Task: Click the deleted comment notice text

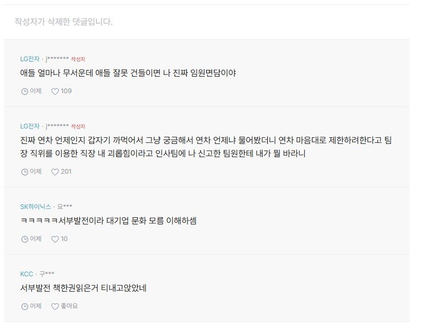Action: click(x=64, y=22)
